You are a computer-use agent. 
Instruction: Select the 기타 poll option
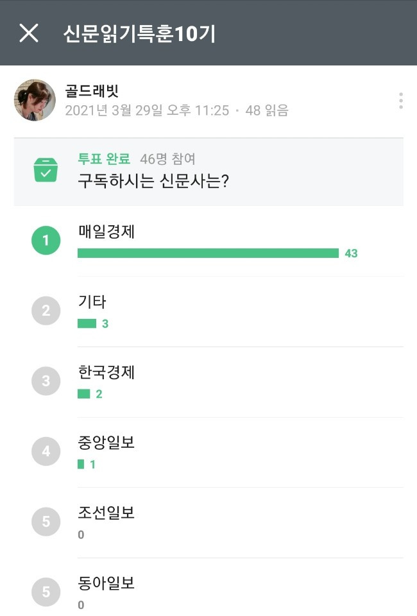pyautogui.click(x=90, y=302)
